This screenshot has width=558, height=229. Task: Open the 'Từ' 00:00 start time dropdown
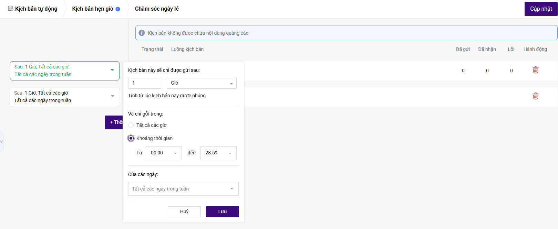(164, 153)
